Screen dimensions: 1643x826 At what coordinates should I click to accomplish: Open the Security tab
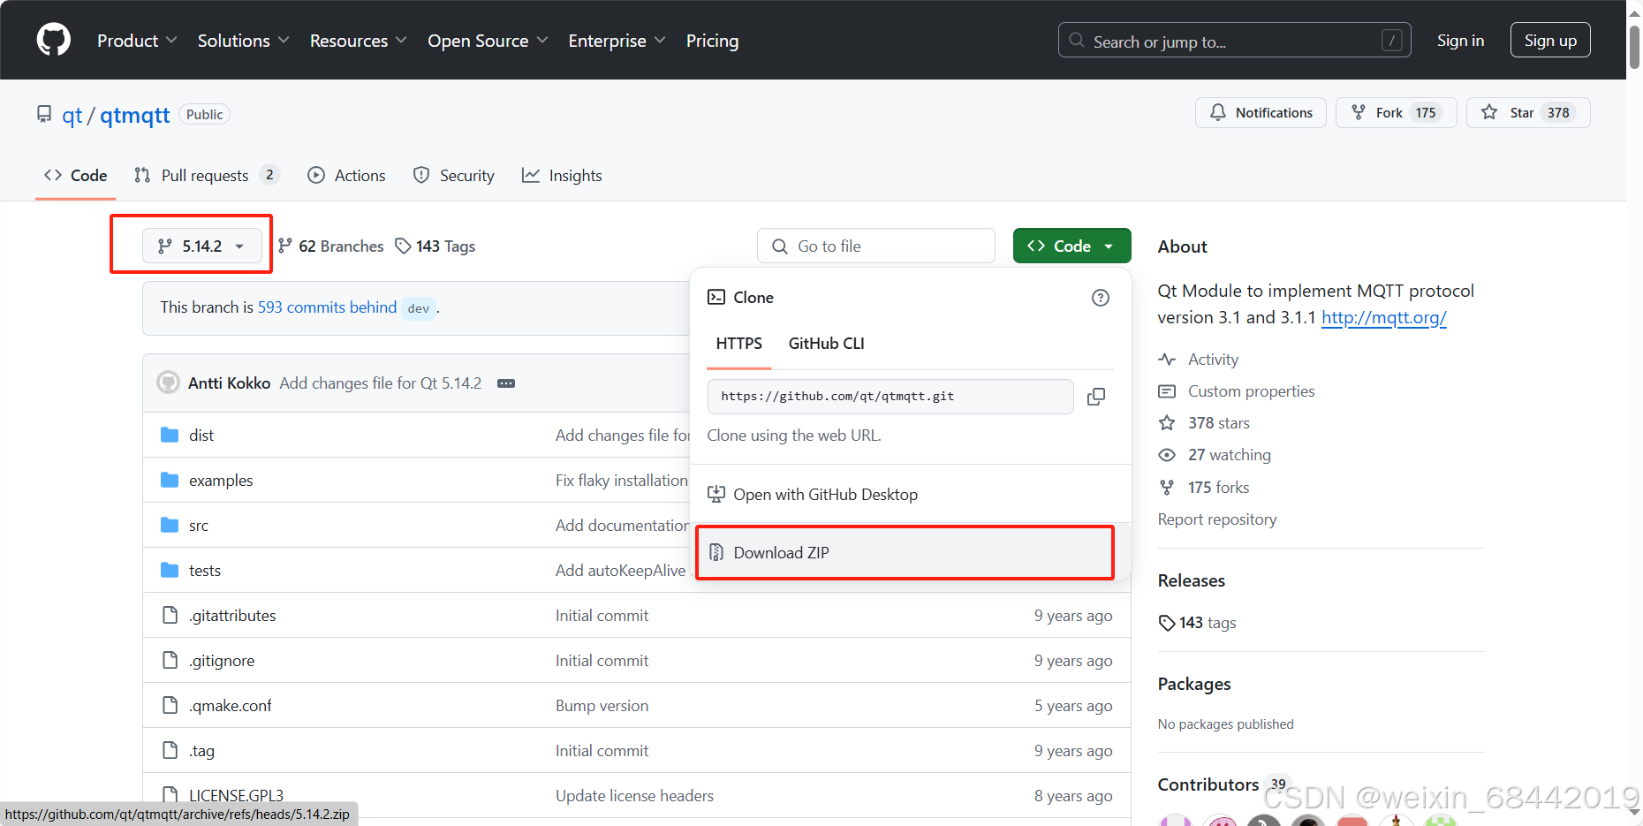click(454, 175)
